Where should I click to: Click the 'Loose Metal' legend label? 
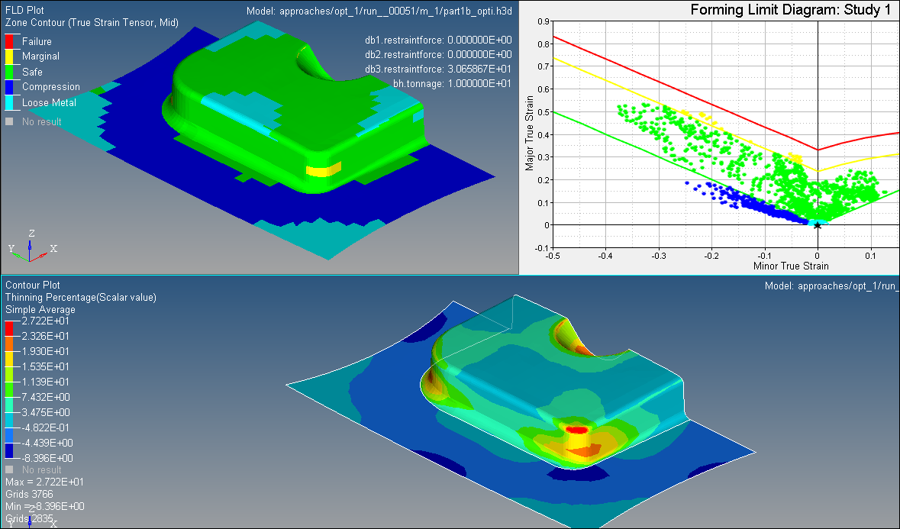point(49,103)
